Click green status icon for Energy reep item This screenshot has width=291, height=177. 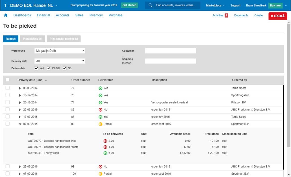105,153
